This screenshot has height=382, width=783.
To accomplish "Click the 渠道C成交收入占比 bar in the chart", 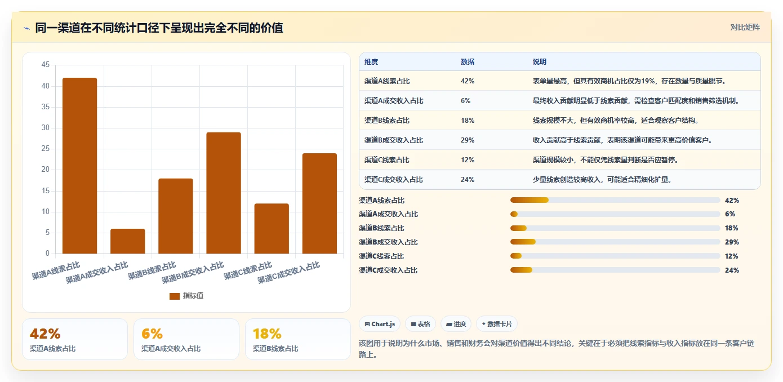I will pos(319,203).
